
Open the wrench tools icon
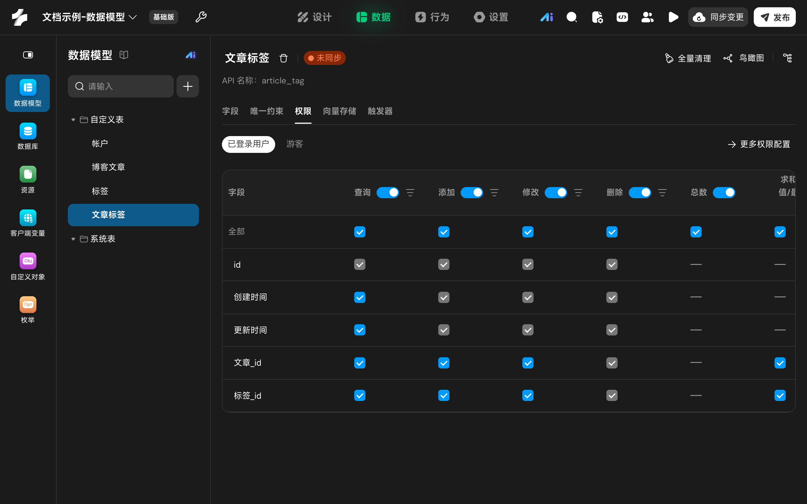tap(201, 17)
